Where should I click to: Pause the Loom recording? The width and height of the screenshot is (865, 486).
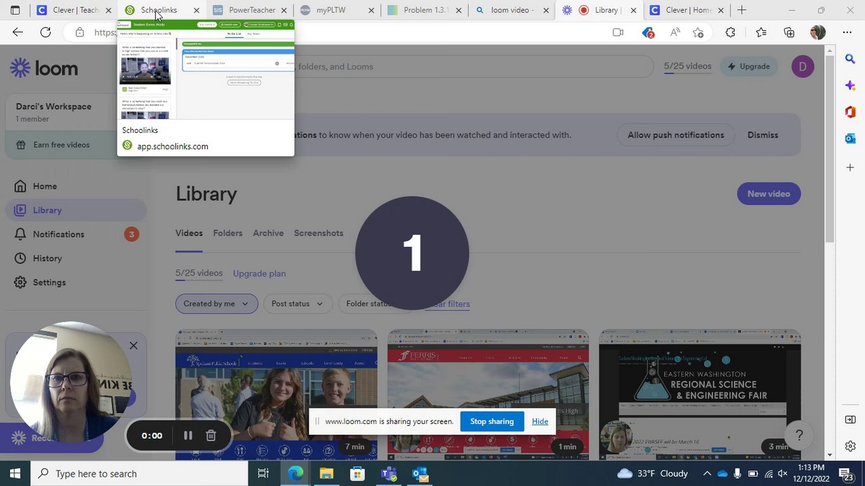pos(188,435)
